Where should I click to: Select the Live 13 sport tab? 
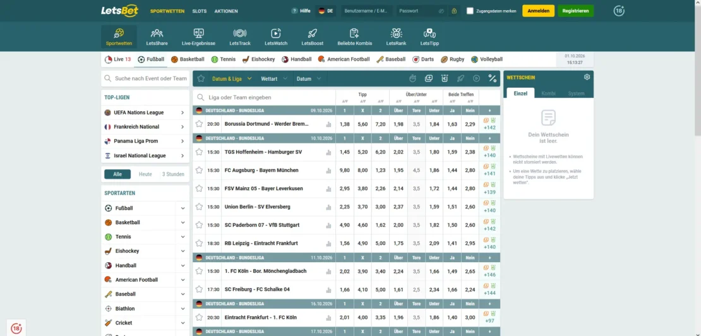pos(117,59)
